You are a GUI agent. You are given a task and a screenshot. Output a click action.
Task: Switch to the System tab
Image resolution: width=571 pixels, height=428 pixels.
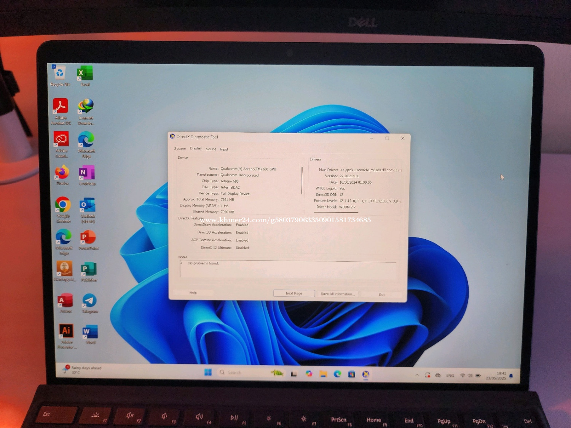[180, 149]
